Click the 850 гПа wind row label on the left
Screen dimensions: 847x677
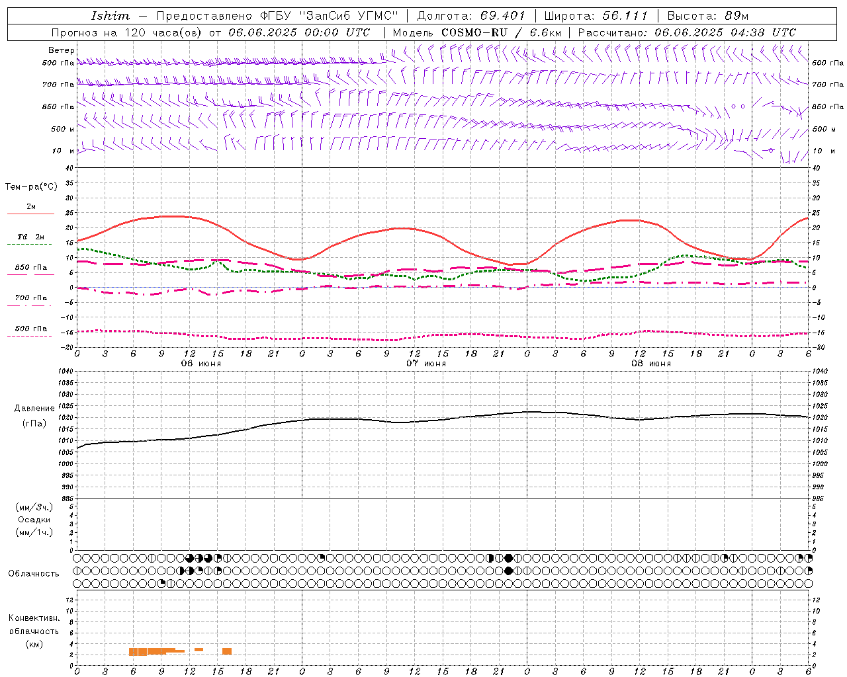click(x=58, y=106)
